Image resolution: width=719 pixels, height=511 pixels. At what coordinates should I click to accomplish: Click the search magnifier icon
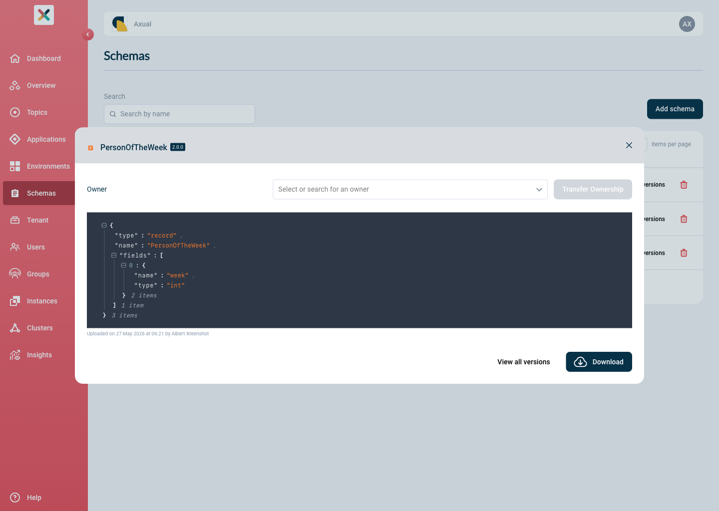pyautogui.click(x=113, y=114)
